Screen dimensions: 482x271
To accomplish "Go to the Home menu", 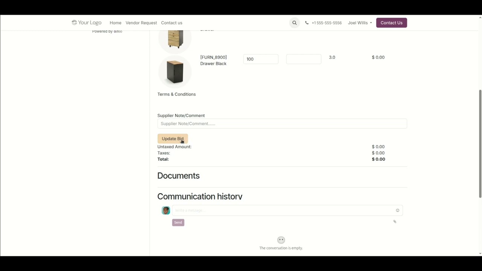I will 115,23.
